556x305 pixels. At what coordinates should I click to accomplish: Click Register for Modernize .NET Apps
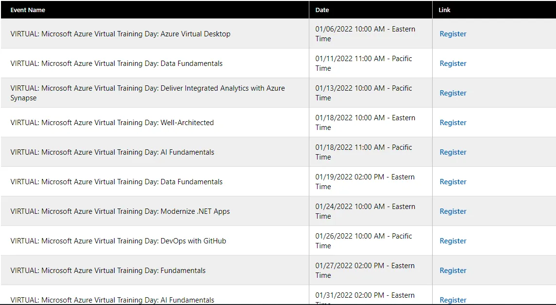(x=453, y=211)
